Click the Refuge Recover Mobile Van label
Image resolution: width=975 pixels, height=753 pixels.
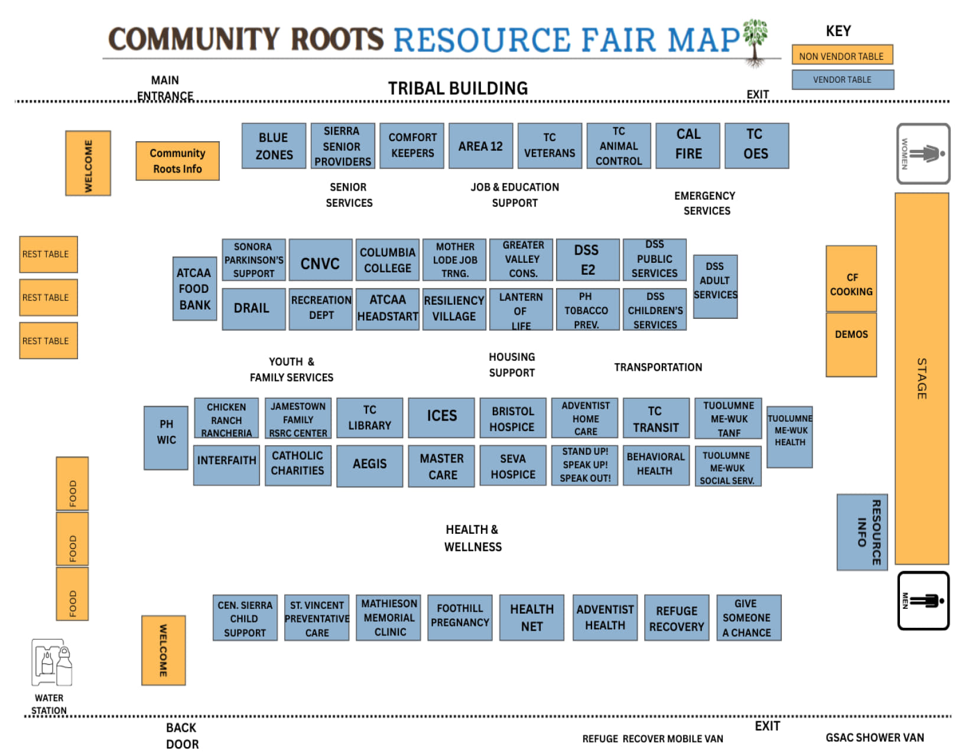click(652, 739)
